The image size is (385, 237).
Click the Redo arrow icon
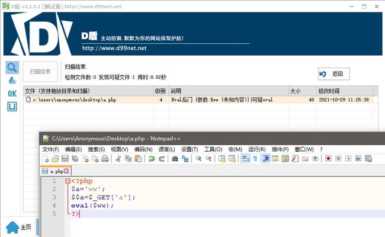(x=161, y=159)
